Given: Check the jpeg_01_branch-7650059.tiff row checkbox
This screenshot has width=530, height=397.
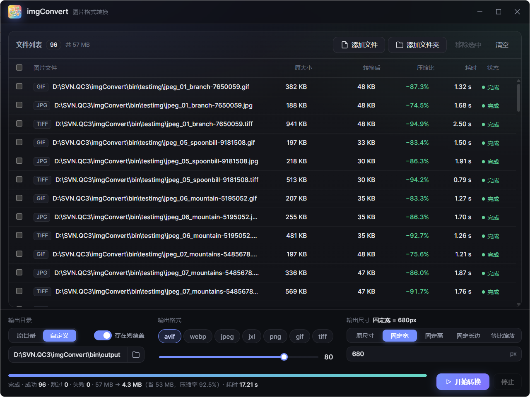Looking at the screenshot, I should click(19, 123).
